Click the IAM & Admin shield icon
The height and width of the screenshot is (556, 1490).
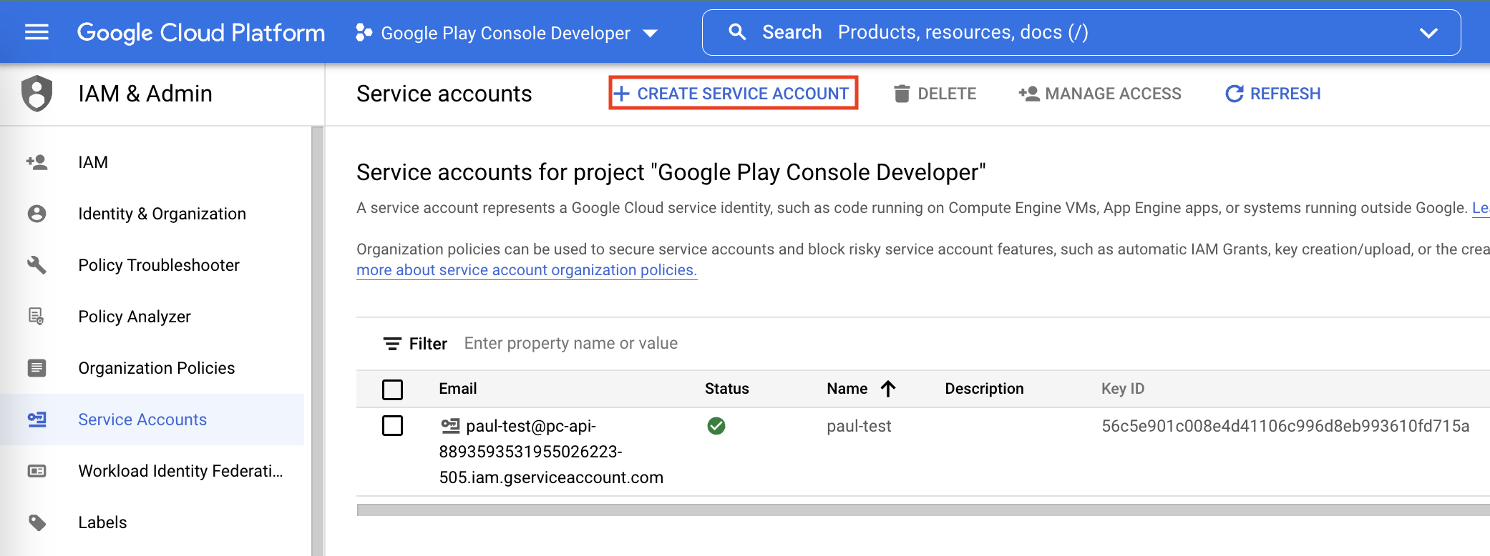click(37, 94)
